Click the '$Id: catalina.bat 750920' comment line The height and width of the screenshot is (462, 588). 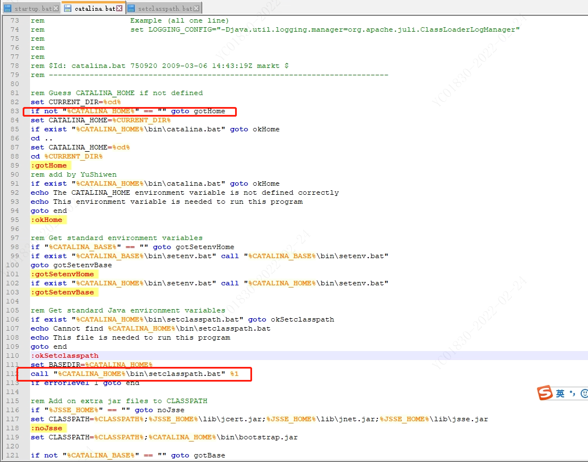160,66
